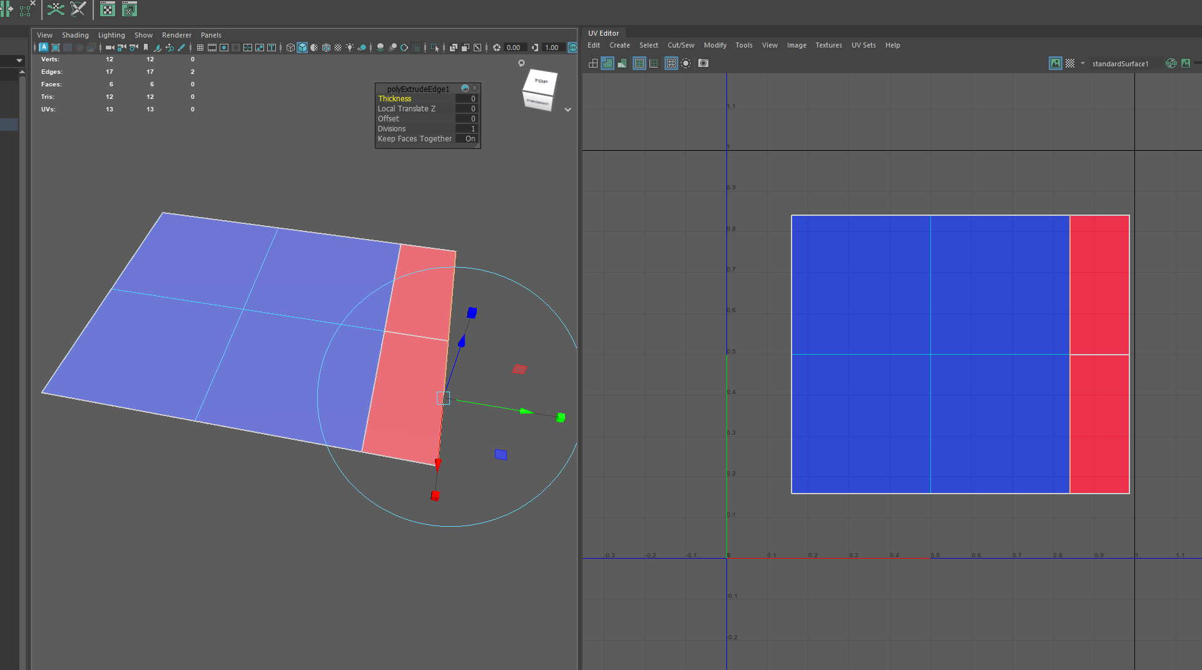Click the UV snapshot camera icon
This screenshot has height=670, width=1202.
703,63
